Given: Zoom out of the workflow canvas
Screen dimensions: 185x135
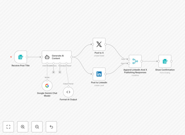Looking at the screenshot, I should 37,127.
